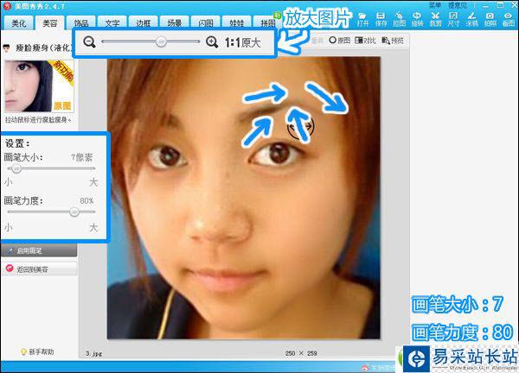Open the 娃娃 doll tab

point(237,22)
